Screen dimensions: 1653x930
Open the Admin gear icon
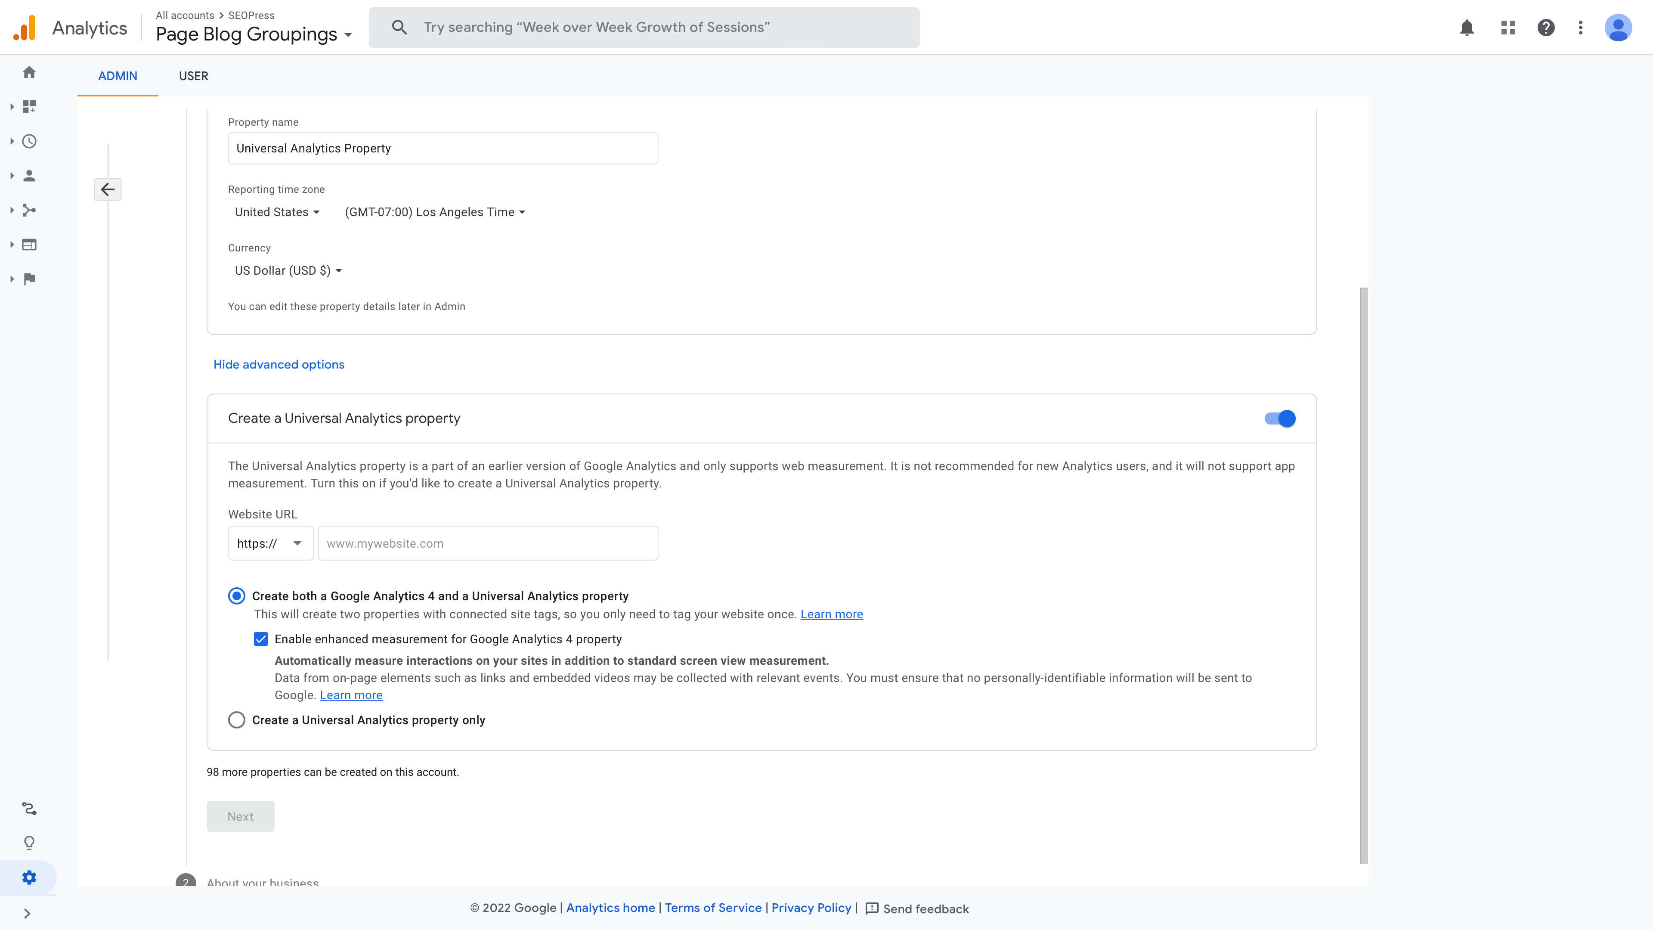click(29, 877)
